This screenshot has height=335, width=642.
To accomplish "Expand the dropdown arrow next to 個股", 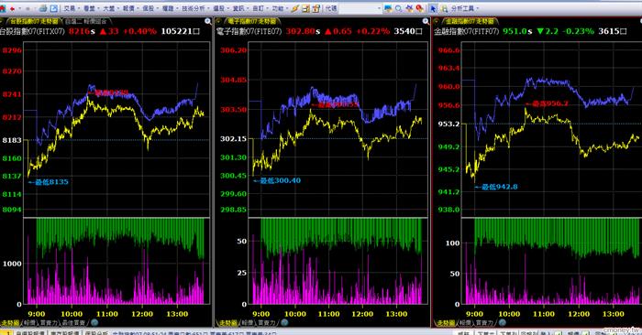I will coord(157,8).
